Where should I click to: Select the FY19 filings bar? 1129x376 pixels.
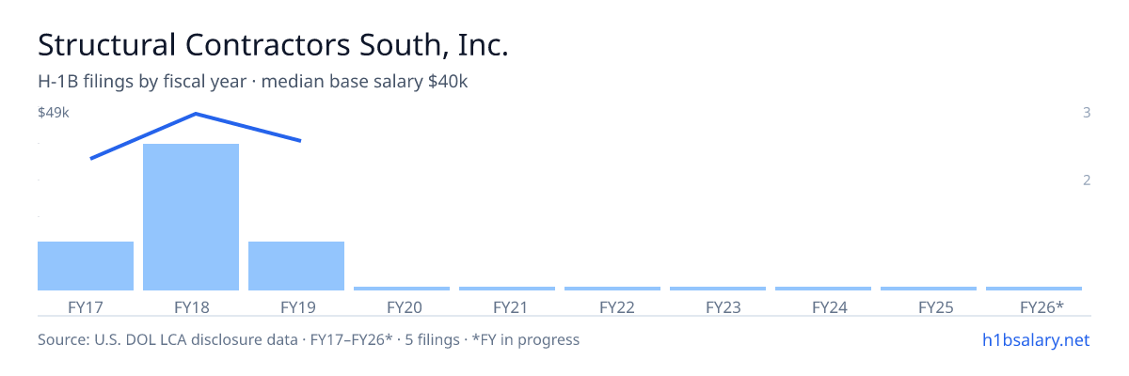pos(296,266)
